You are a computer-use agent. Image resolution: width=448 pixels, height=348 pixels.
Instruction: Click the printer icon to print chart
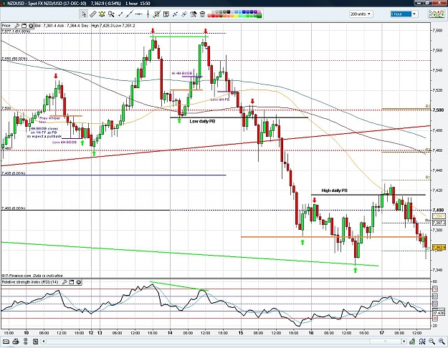click(16, 342)
